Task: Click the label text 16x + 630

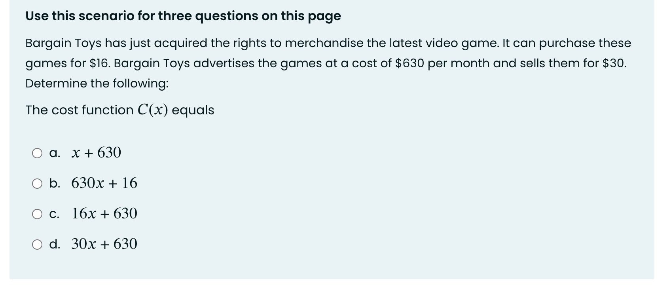Action: 104,214
